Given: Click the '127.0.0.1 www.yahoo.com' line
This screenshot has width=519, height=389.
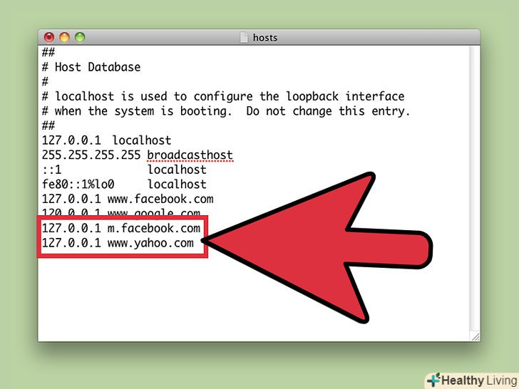Looking at the screenshot, I should (x=118, y=243).
